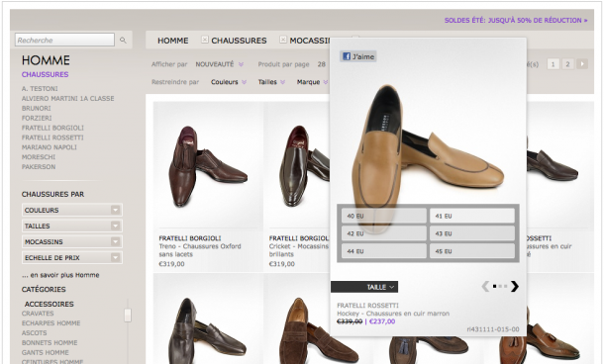Viewport: 604px width, 364px height.
Task: Expand the TAILLES sidebar dropdown
Action: point(72,226)
